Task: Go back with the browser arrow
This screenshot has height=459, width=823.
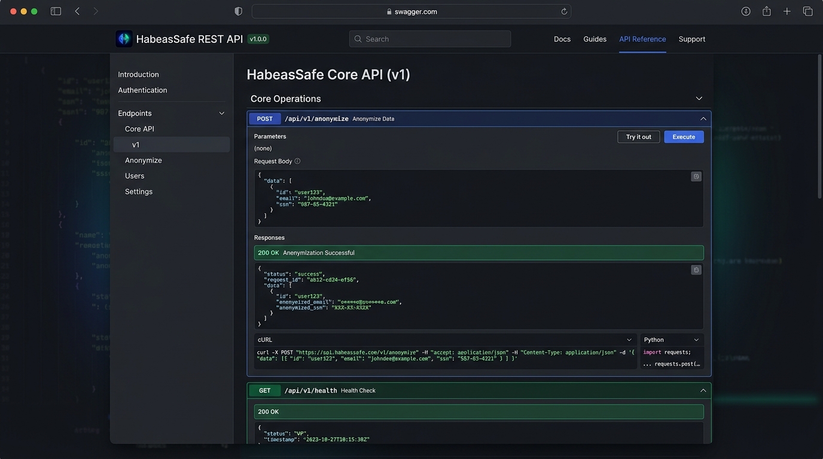Action: click(77, 11)
